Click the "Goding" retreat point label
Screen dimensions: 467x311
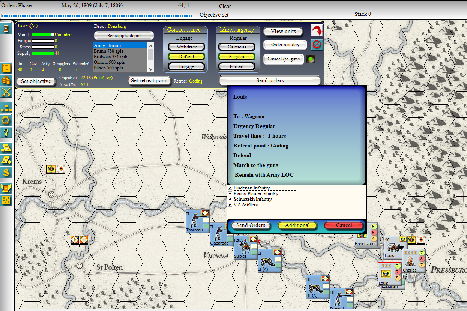pyautogui.click(x=195, y=81)
